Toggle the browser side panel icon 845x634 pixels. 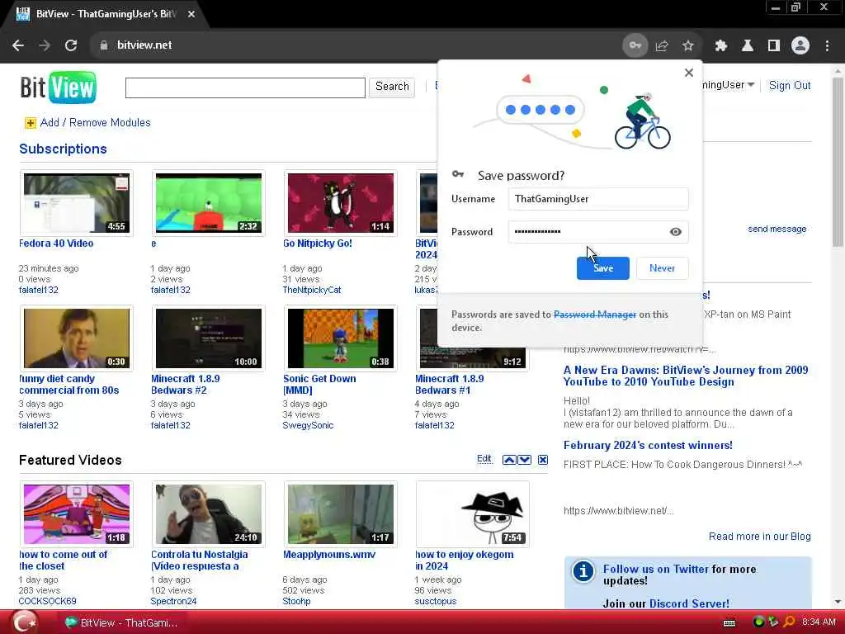tap(774, 45)
